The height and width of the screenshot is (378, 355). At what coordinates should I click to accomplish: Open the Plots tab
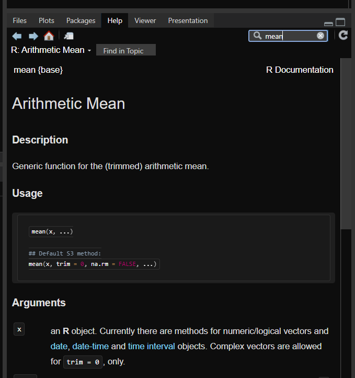click(x=47, y=20)
